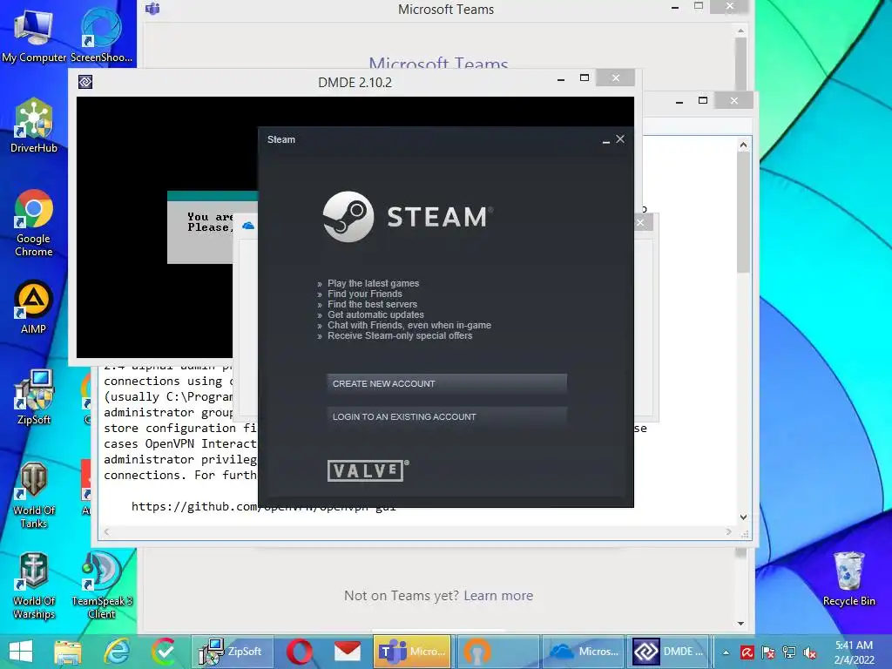The image size is (892, 669).
Task: Launch DriverHub from the desktop
Action: pos(34,125)
